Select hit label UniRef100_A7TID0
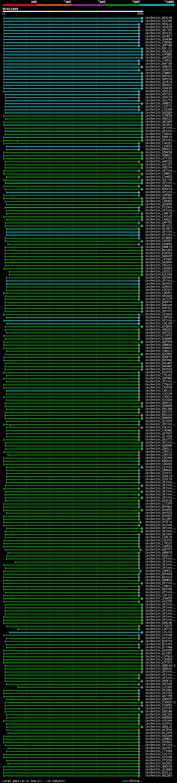The width and height of the screenshot is (177, 783). tap(159, 158)
